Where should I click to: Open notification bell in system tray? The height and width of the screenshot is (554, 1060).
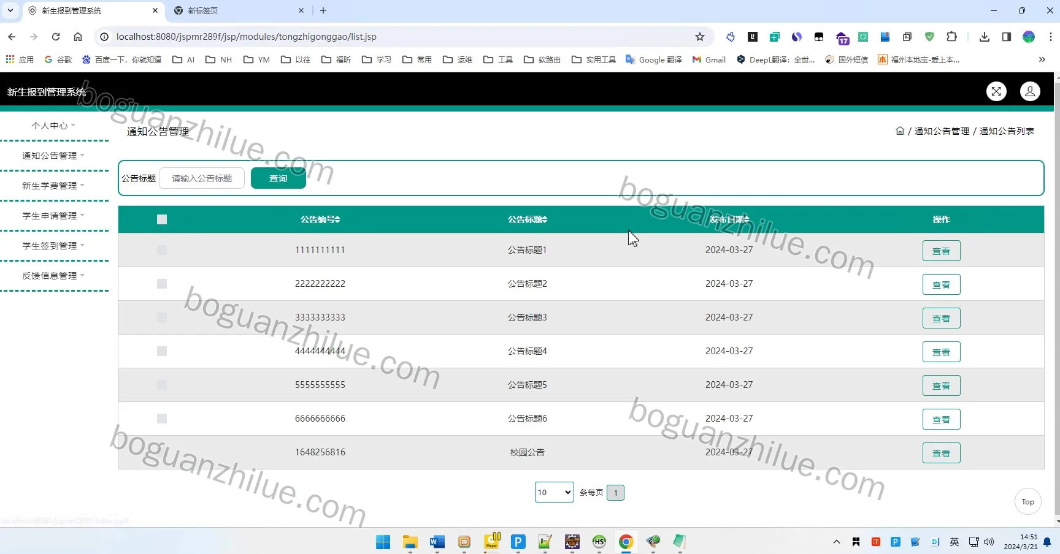click(1047, 542)
